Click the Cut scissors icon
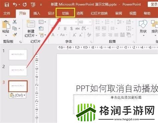Screen dimensions: 158x123 pyautogui.click(x=15, y=22)
